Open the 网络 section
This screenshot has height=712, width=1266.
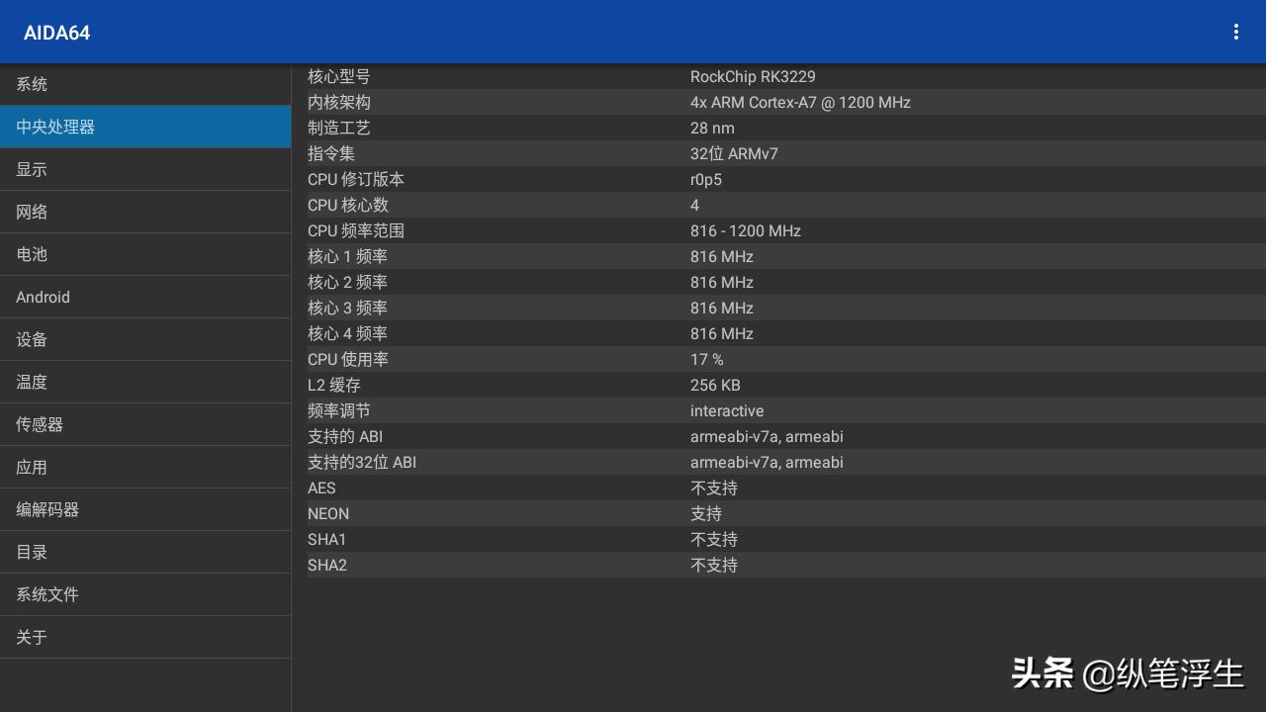(x=145, y=212)
